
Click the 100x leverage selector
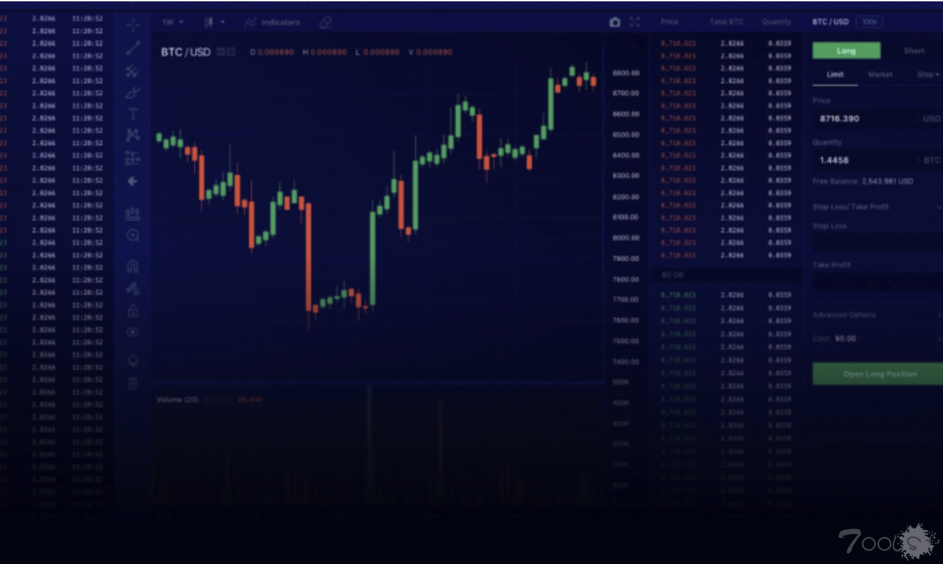click(x=869, y=22)
